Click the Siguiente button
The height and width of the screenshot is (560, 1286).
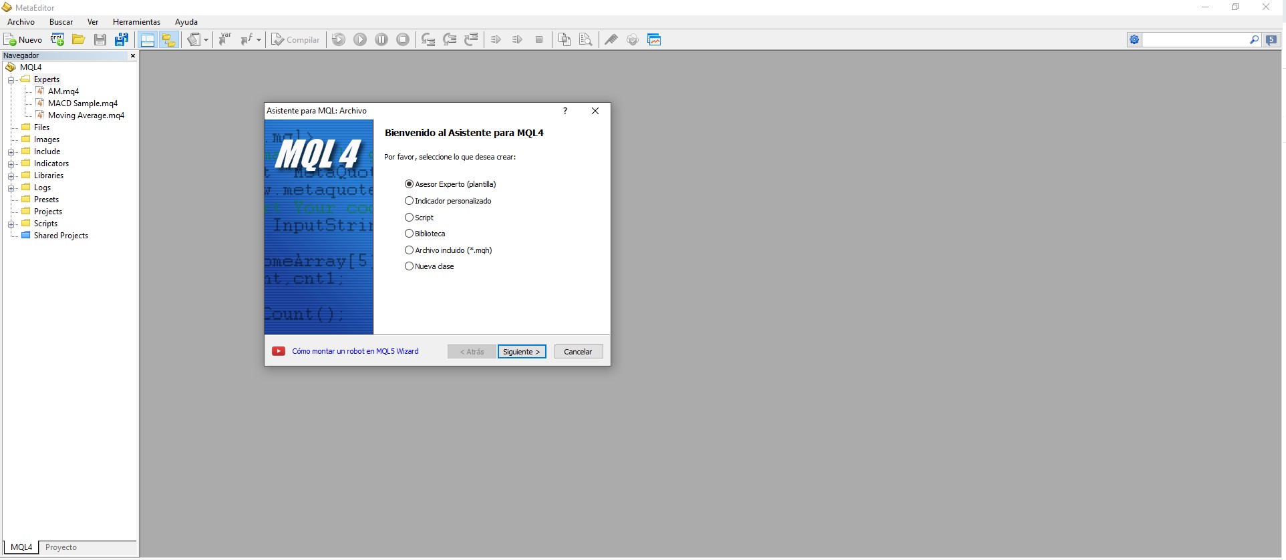click(521, 352)
